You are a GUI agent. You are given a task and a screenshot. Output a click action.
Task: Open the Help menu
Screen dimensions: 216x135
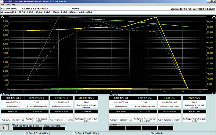(x=13, y=5)
